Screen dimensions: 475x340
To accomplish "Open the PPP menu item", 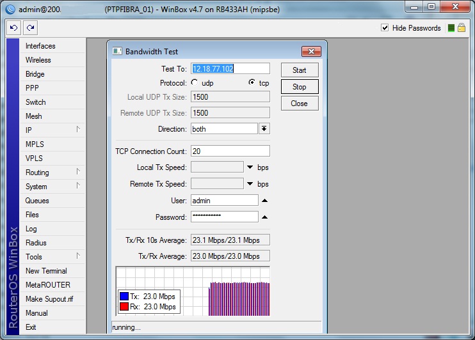I will 52,88.
